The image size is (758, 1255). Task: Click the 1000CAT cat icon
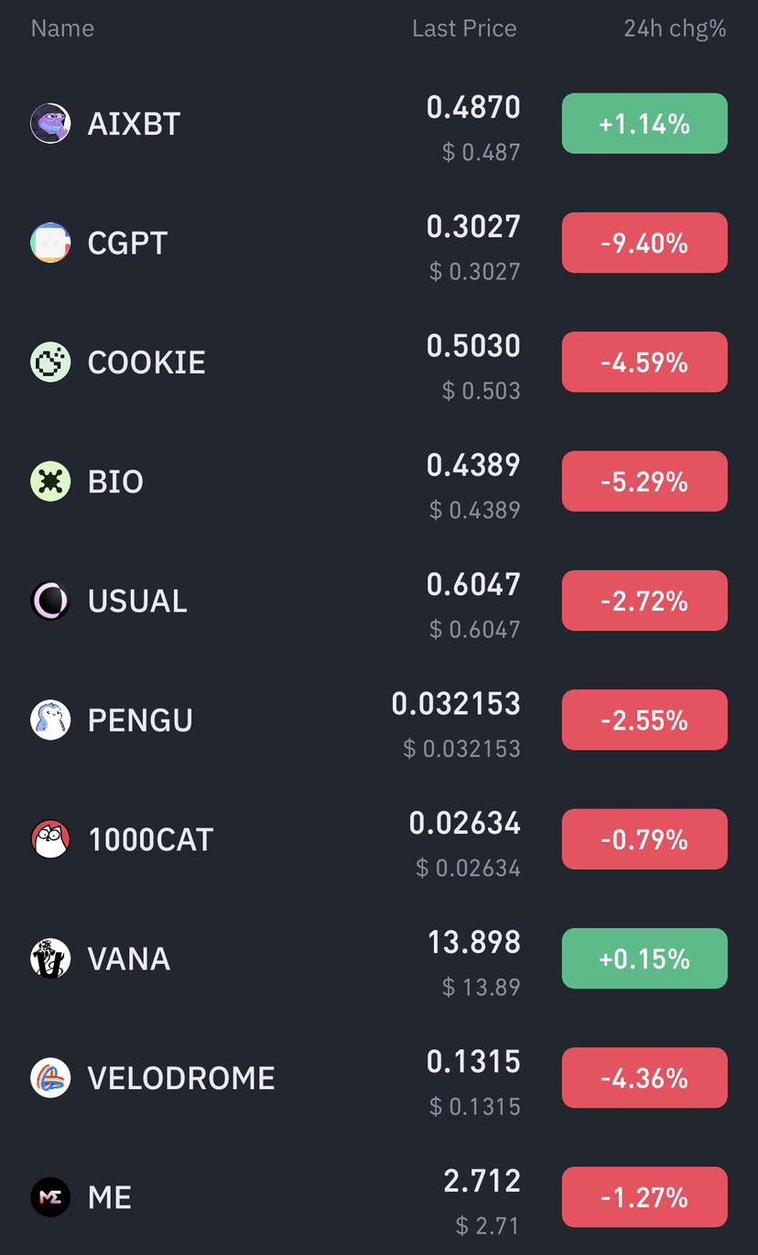click(x=50, y=839)
